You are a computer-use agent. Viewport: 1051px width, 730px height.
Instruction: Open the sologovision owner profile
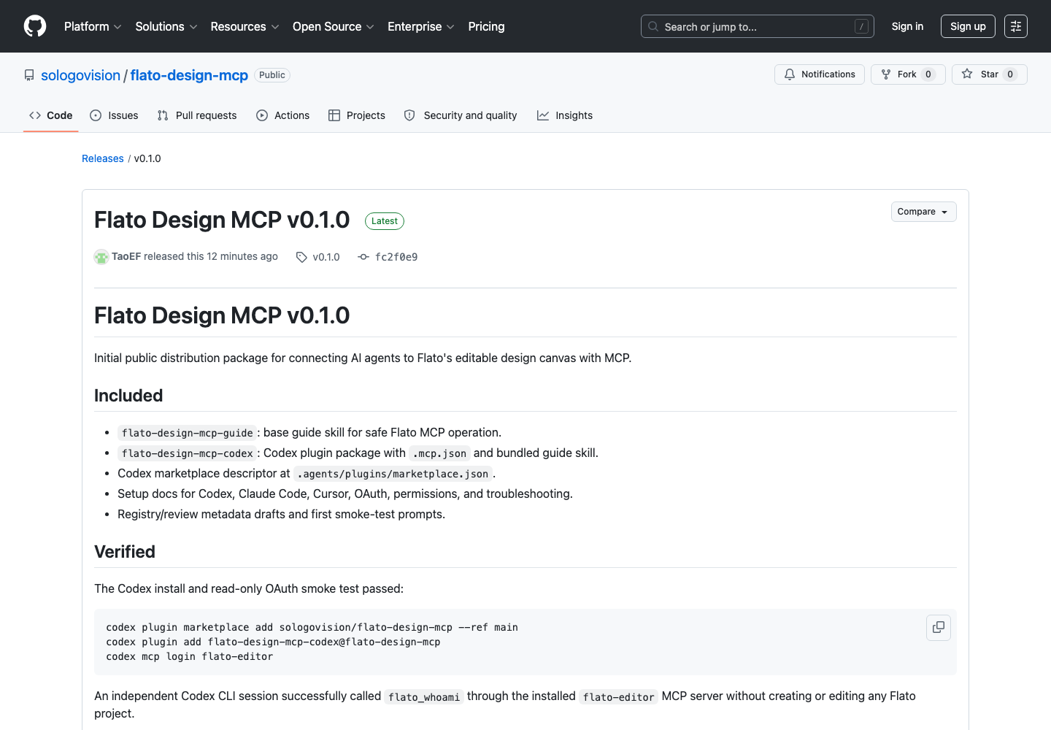(80, 75)
